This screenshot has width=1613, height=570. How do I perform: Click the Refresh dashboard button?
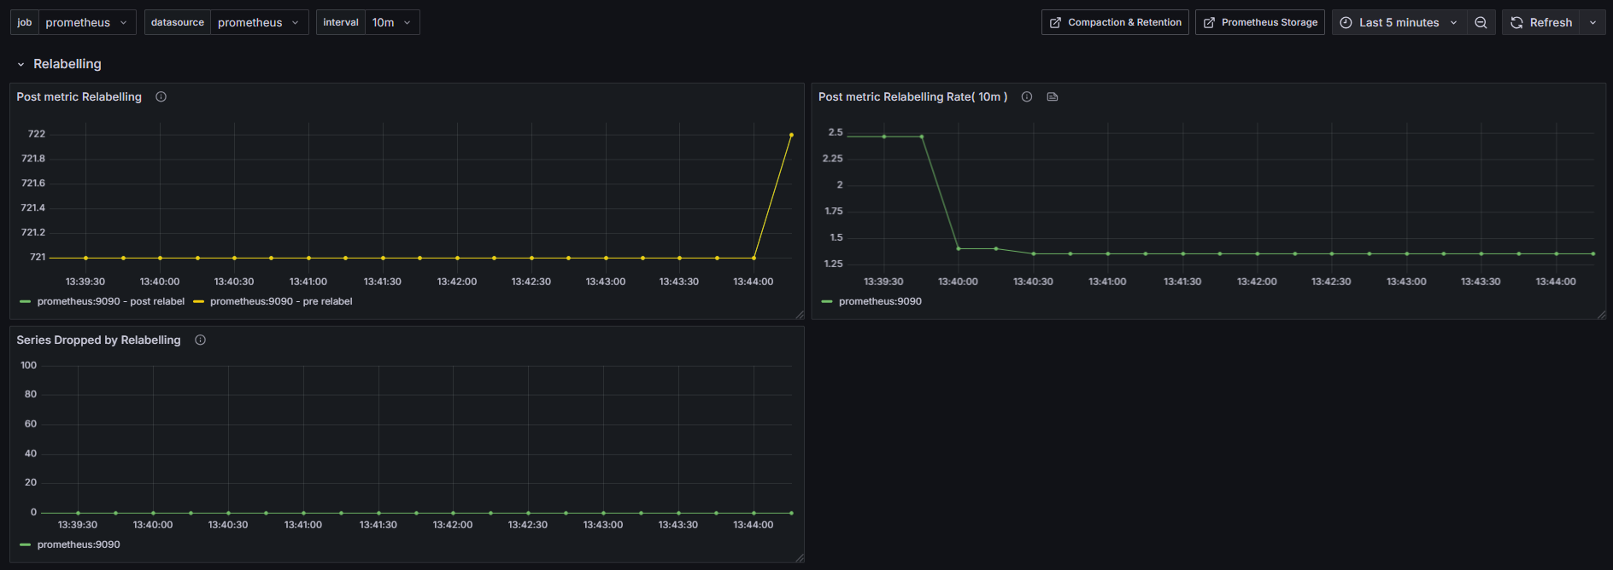tap(1541, 23)
